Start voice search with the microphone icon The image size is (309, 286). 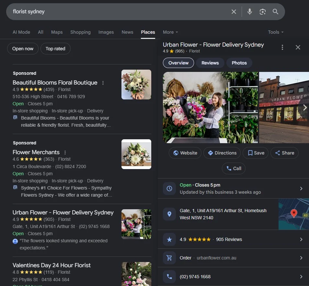[250, 12]
